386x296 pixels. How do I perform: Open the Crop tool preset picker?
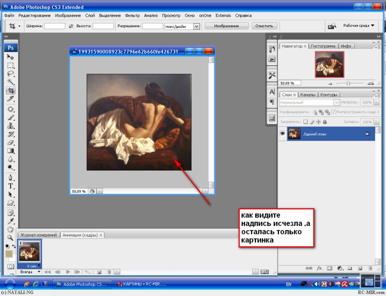(x=19, y=26)
